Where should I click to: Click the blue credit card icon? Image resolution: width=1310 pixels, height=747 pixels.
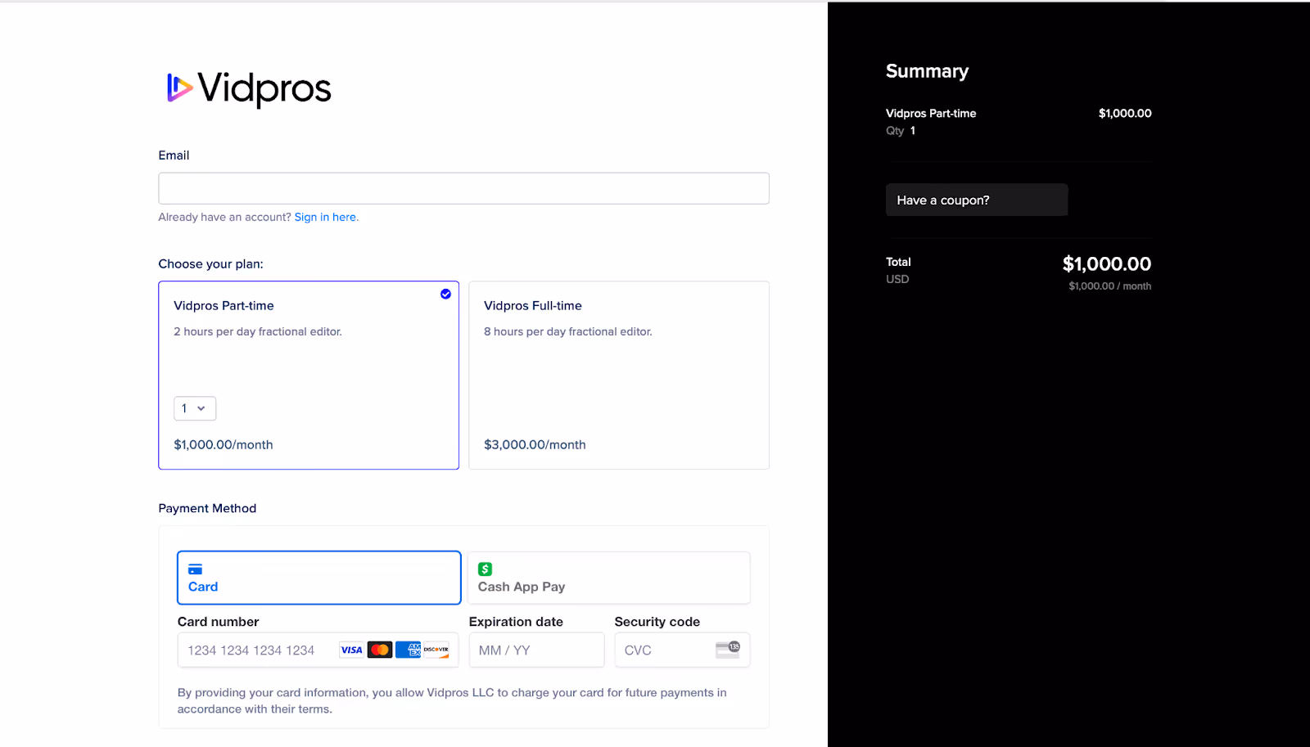(195, 569)
